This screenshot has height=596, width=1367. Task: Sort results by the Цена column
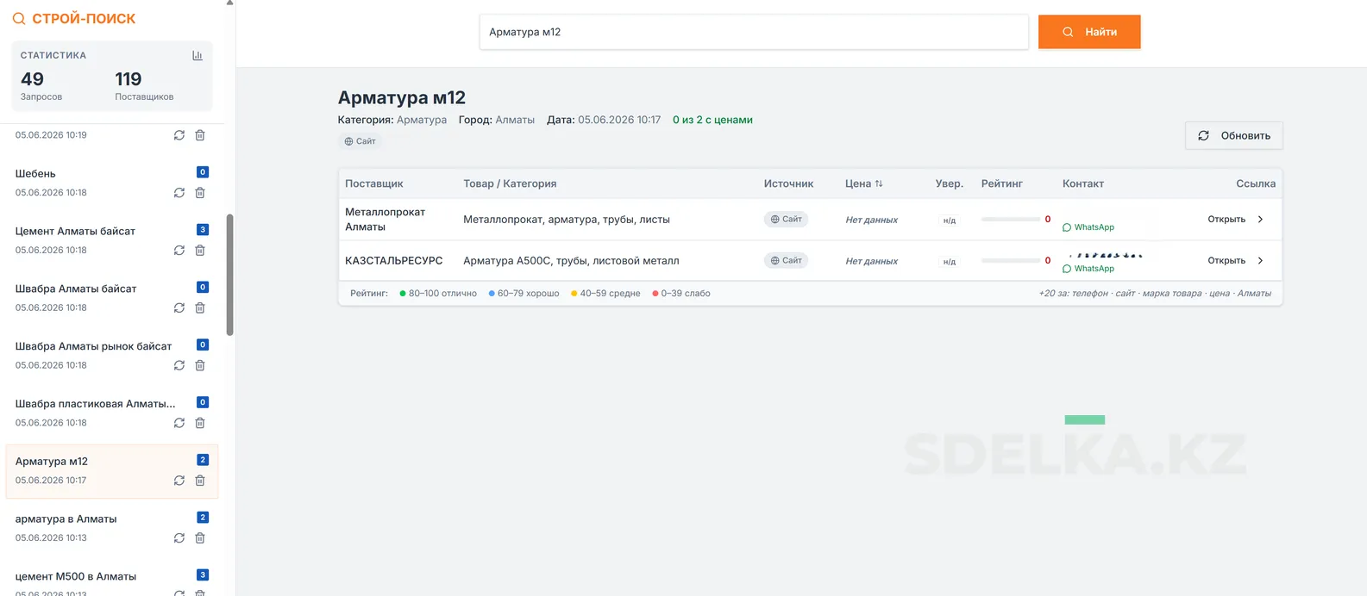point(863,183)
